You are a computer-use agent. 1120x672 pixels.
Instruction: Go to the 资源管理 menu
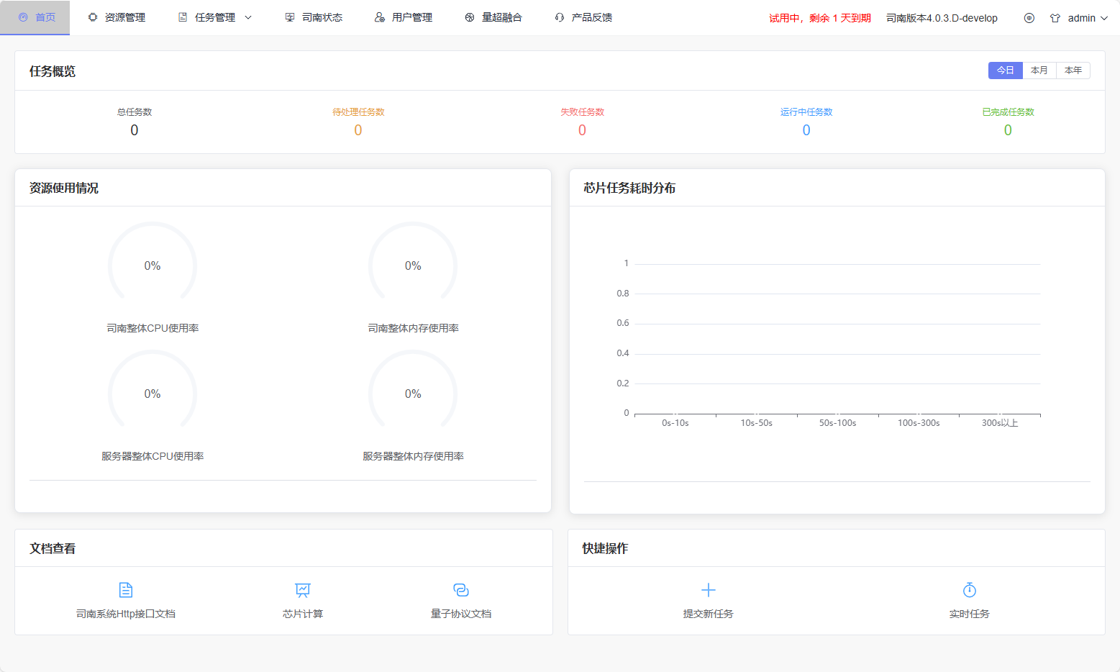(x=117, y=17)
